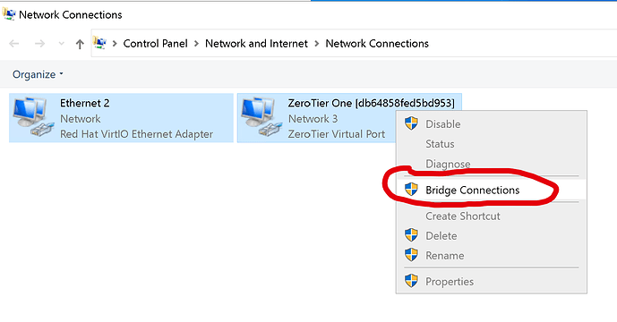Go to Network and Internet breadcrumb
Screen dimensions: 617x322
coord(256,43)
